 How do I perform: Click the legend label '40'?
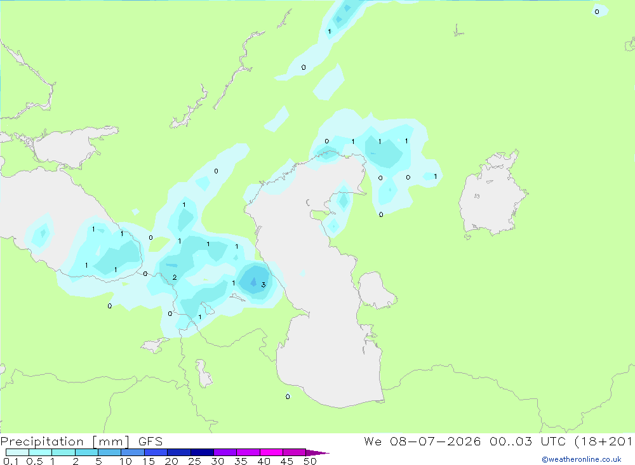tap(264, 461)
